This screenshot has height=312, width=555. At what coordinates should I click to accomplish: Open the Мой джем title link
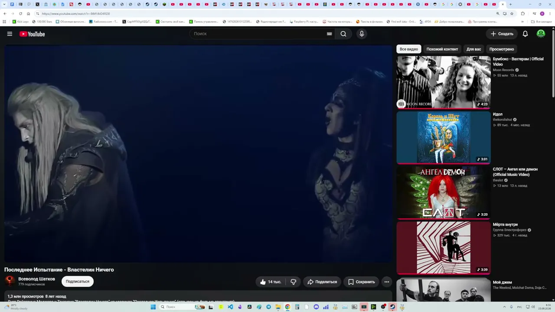(503, 283)
